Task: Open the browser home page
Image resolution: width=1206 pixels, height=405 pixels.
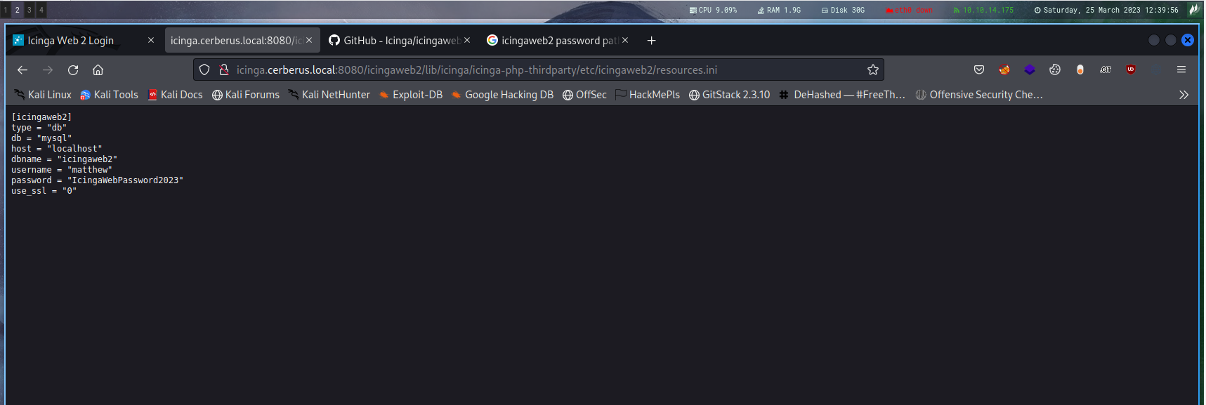Action: [x=98, y=69]
